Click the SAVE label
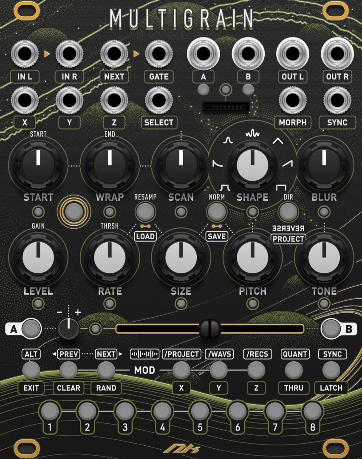362x459 pixels. coord(217,236)
